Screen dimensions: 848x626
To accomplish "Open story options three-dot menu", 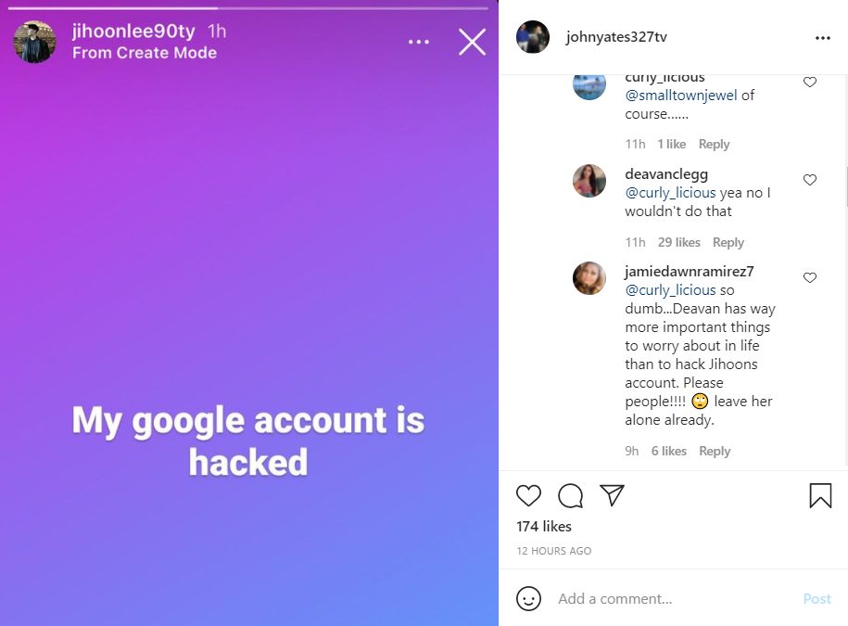I will click(419, 42).
